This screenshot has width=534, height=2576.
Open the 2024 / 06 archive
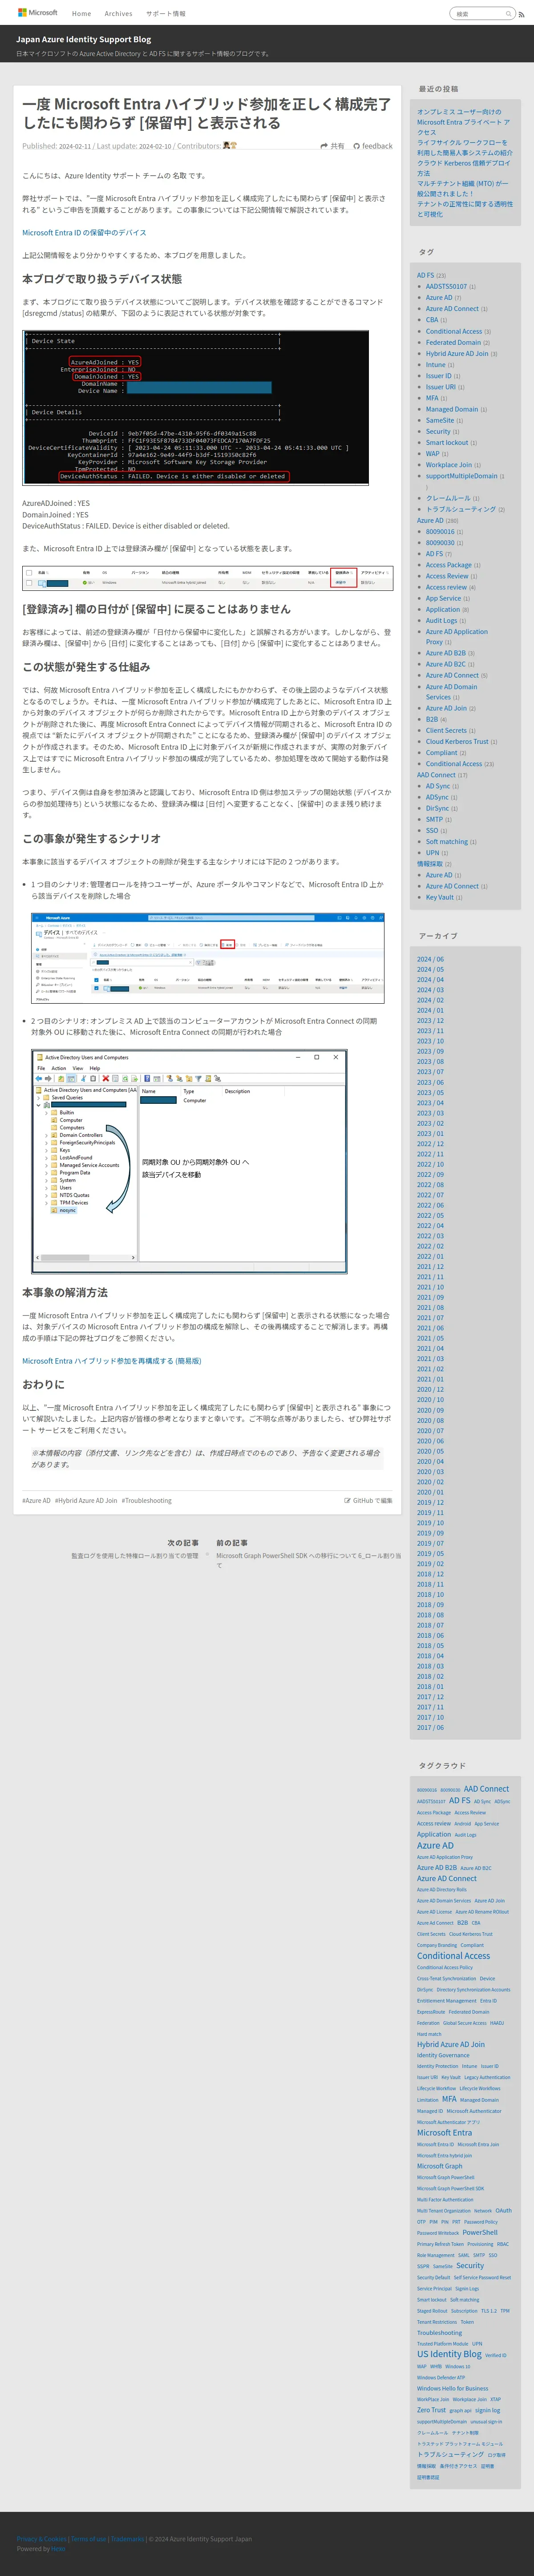click(x=430, y=959)
